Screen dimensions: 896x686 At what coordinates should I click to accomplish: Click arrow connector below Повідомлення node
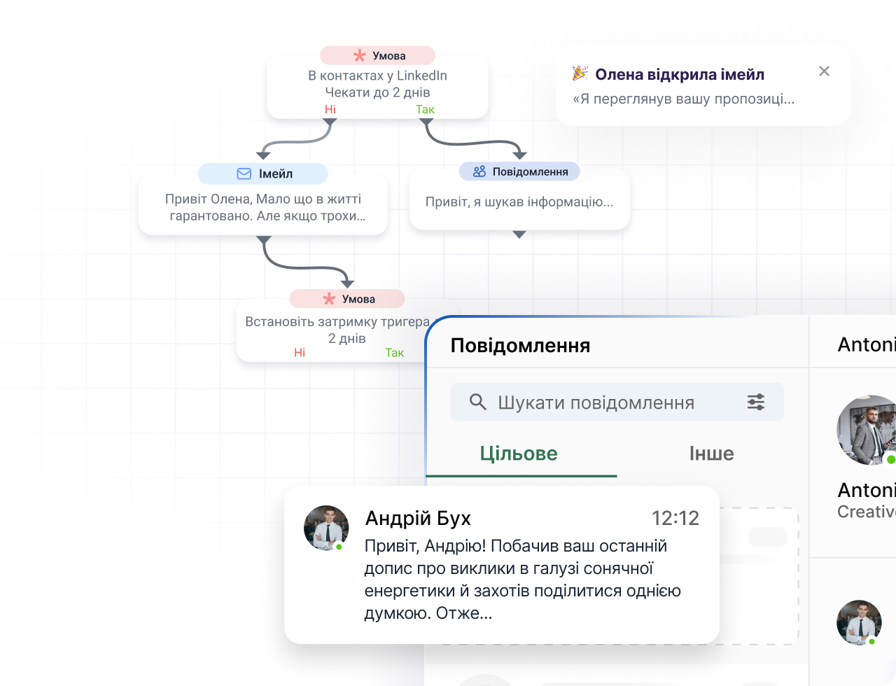519,234
